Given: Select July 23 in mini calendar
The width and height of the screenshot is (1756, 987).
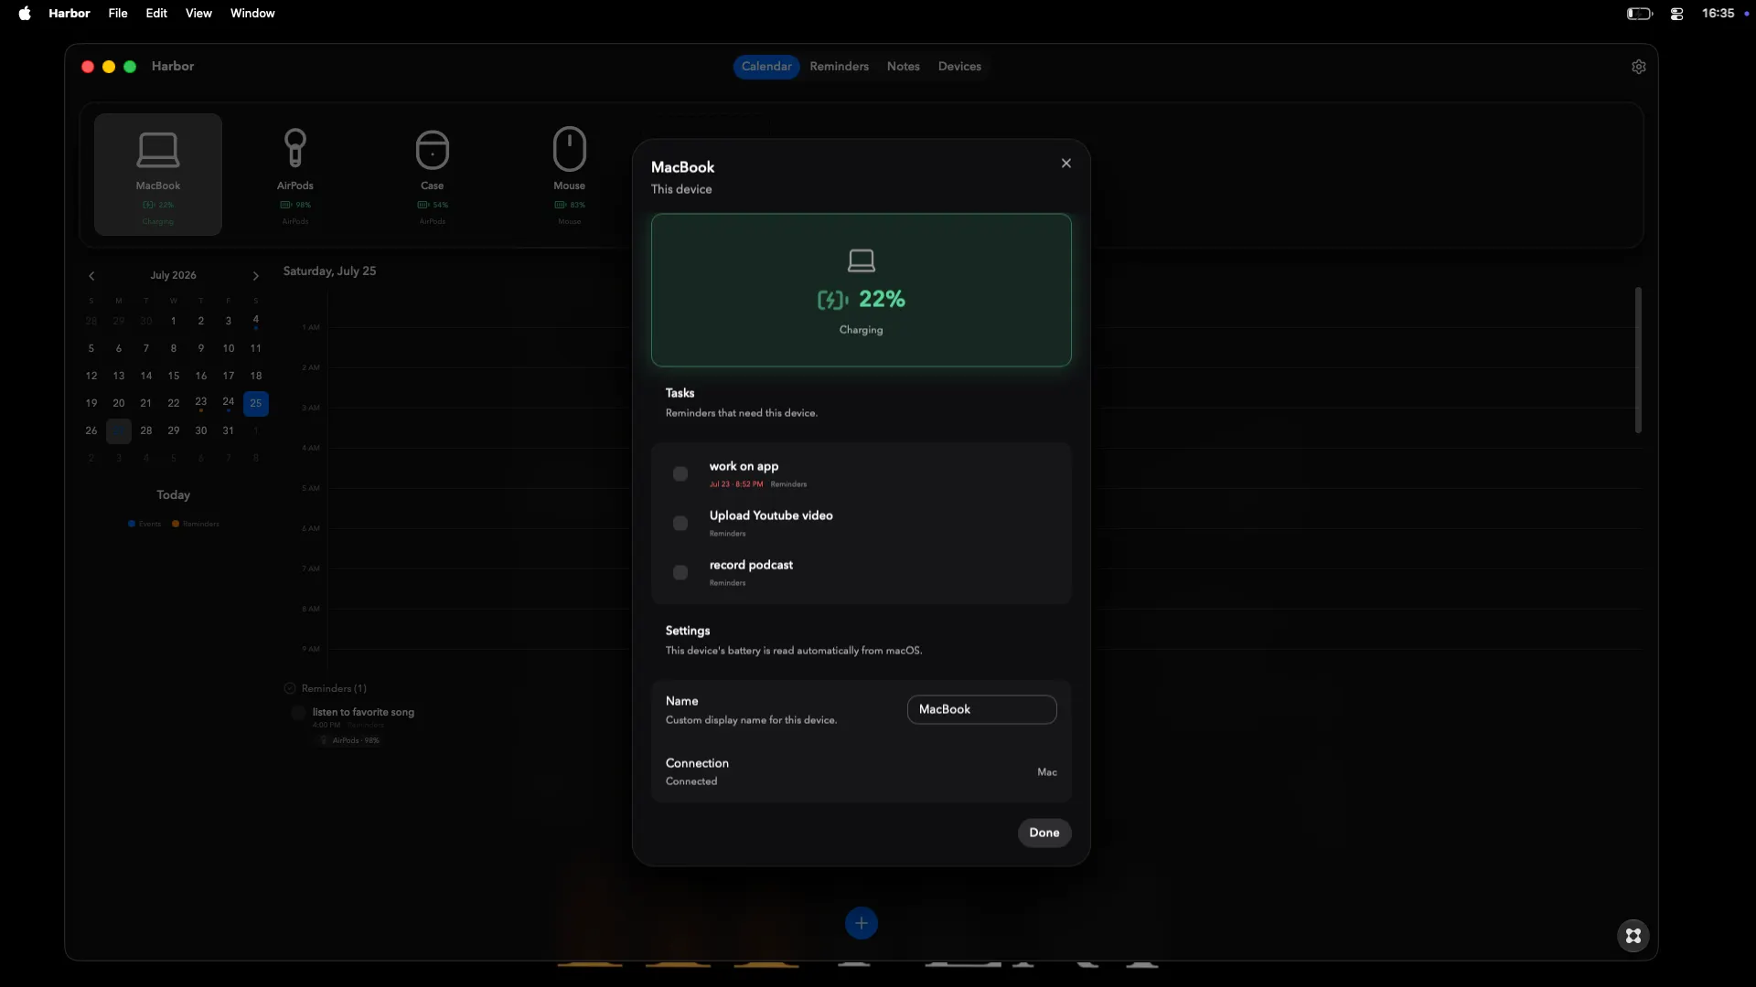Looking at the screenshot, I should pyautogui.click(x=201, y=403).
